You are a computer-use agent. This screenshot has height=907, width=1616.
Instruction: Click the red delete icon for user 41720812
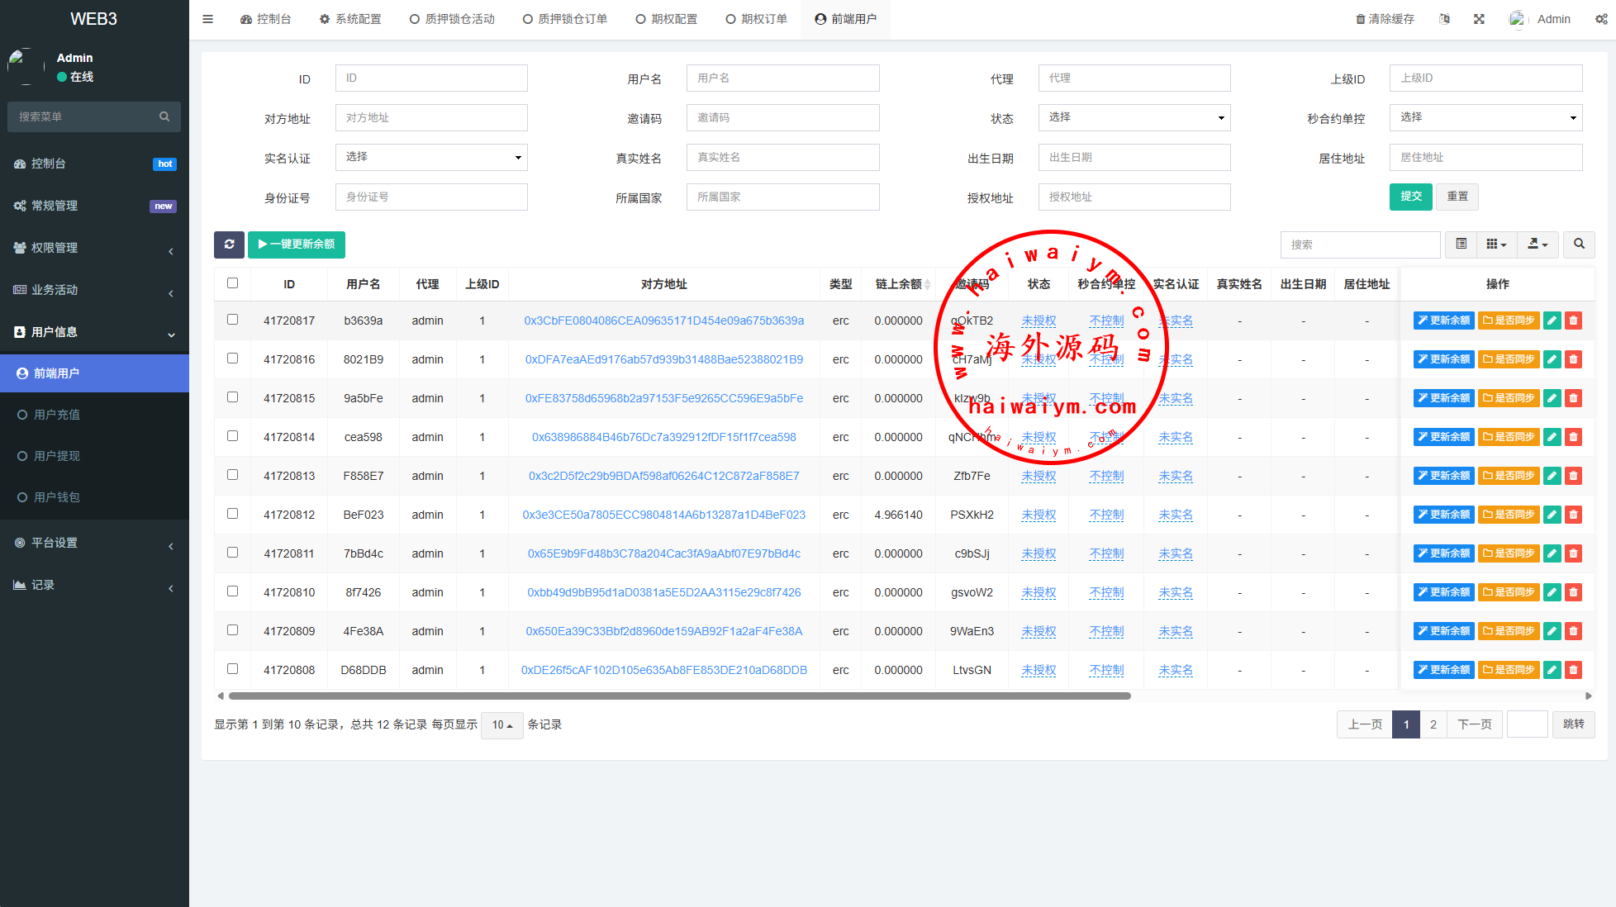(1574, 515)
